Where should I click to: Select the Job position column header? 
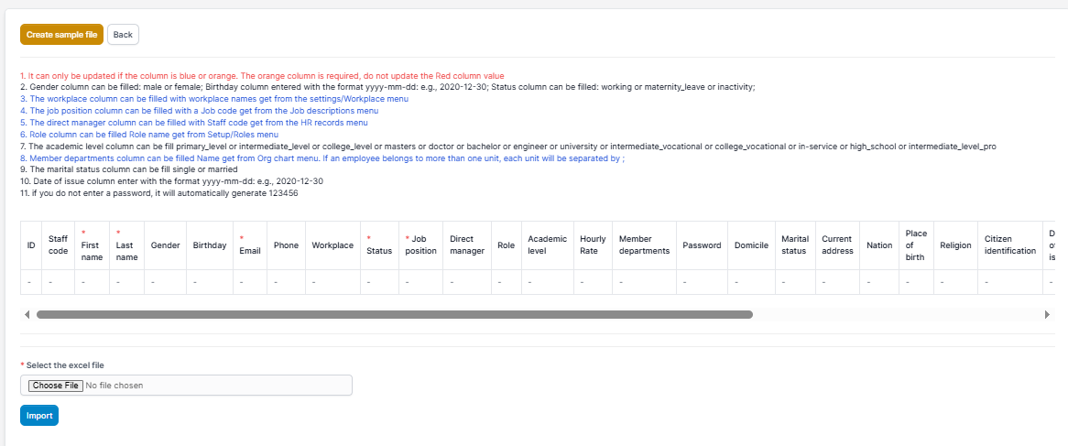[420, 245]
